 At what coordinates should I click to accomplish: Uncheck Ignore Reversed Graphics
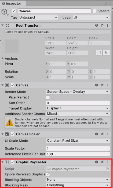point(48,174)
